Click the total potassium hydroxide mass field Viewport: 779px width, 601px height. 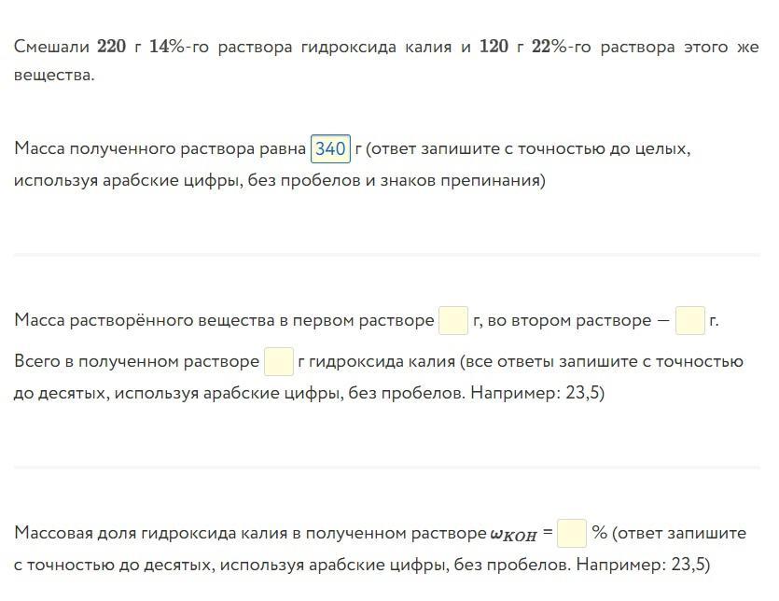coord(278,362)
